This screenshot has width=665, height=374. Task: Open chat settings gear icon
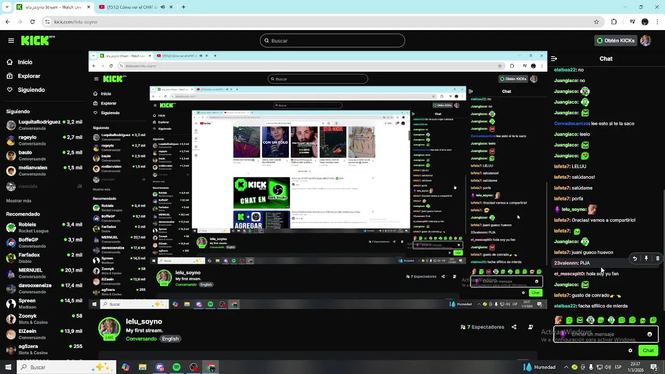tap(630, 351)
